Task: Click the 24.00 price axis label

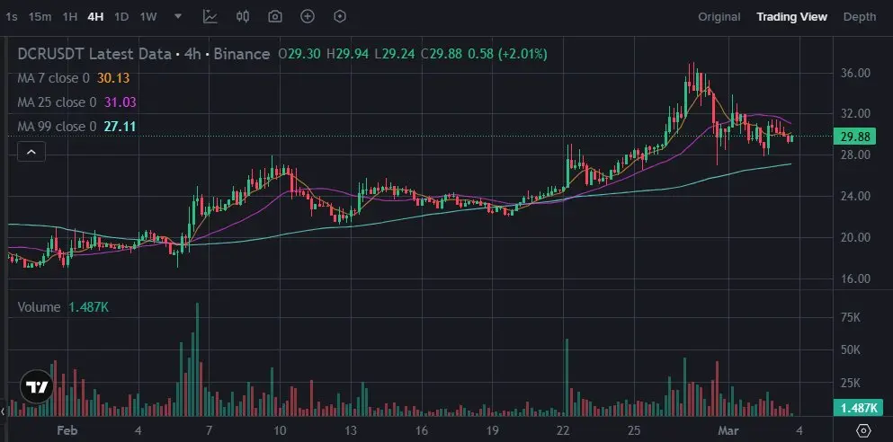Action: coord(855,196)
